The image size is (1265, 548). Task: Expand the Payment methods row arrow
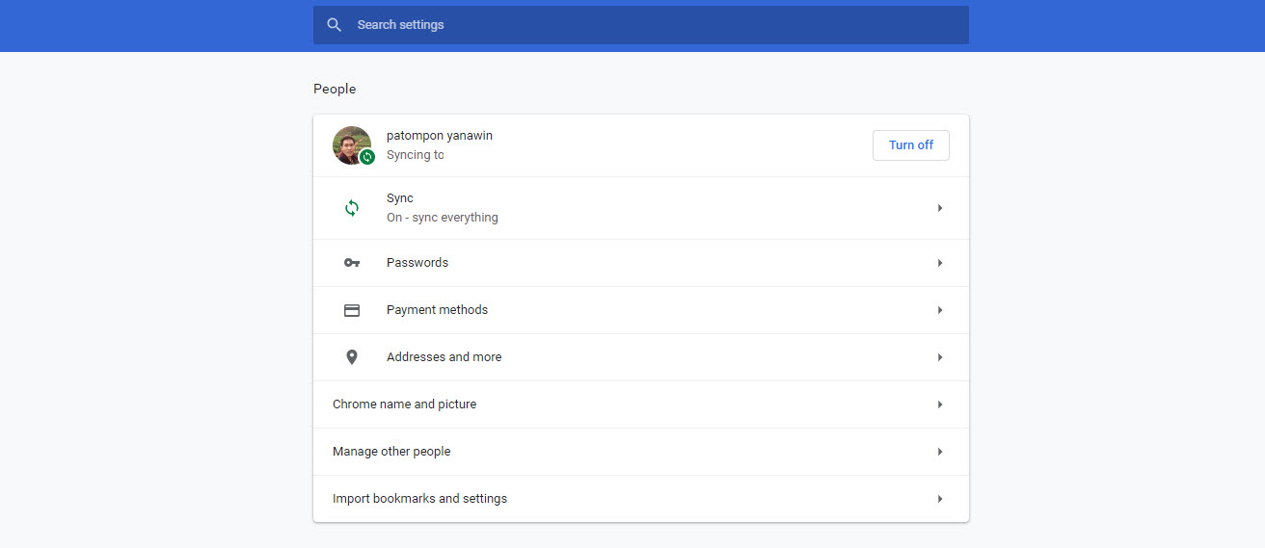coord(940,310)
